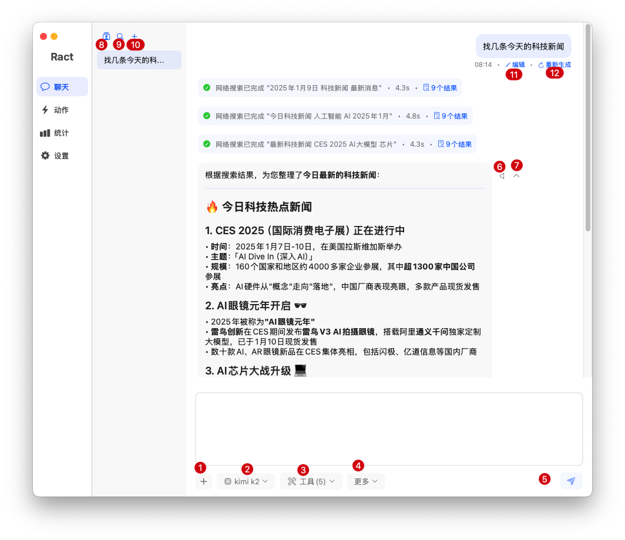Open the 更多 dropdown menu
Screen dimensions: 625x540
coord(366,481)
